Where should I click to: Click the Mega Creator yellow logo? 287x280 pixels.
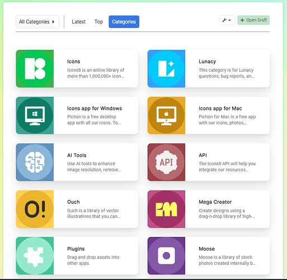pyautogui.click(x=166, y=209)
